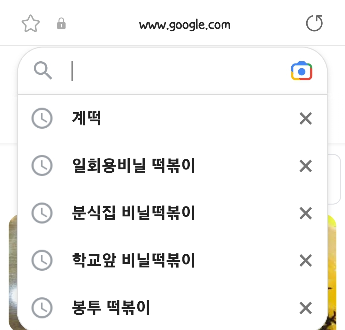The height and width of the screenshot is (330, 345).
Task: Click the clock icon beside '학교앞 비닐떡볶이'
Action: (x=42, y=260)
